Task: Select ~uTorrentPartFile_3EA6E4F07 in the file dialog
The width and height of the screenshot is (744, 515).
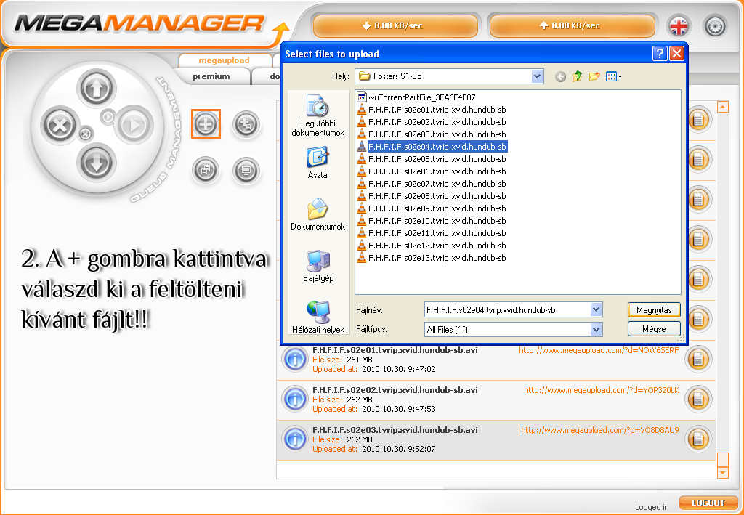Action: (416, 97)
